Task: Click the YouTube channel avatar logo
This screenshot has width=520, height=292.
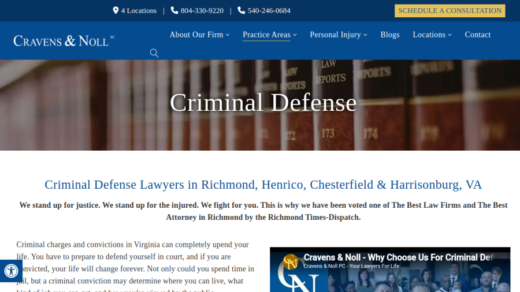Action: [x=291, y=261]
